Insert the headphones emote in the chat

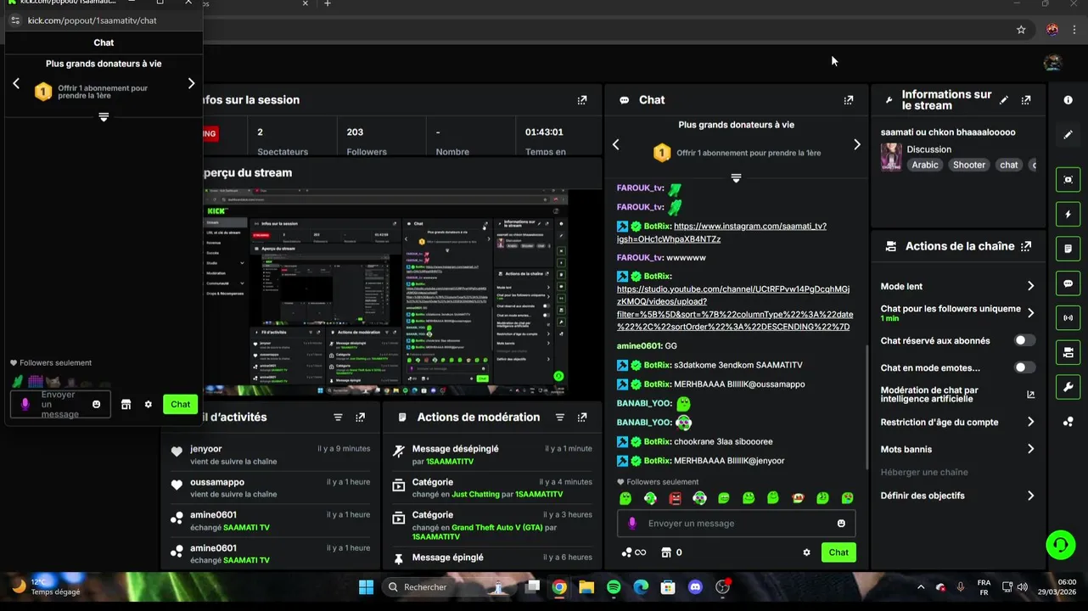(699, 498)
